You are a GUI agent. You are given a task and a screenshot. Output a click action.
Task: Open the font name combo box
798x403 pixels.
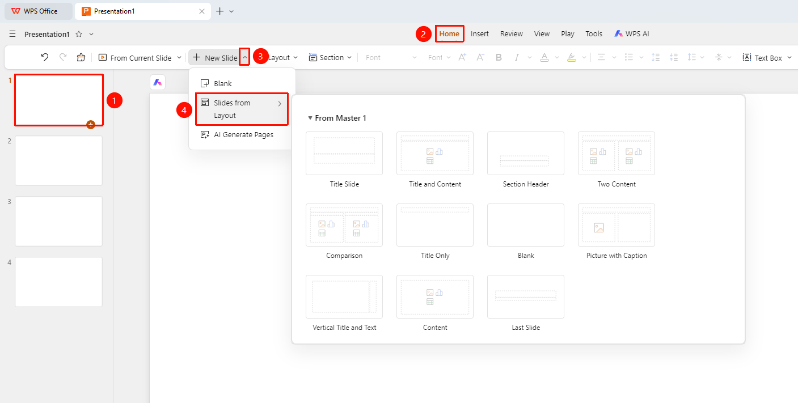click(391, 57)
